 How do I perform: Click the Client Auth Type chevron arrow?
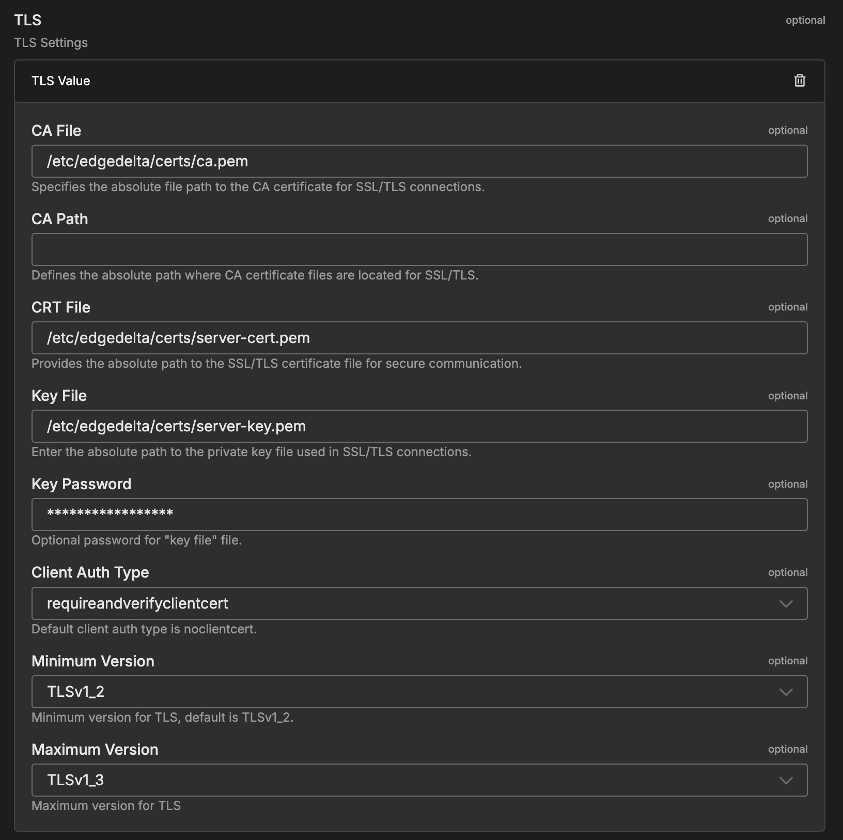tap(787, 603)
